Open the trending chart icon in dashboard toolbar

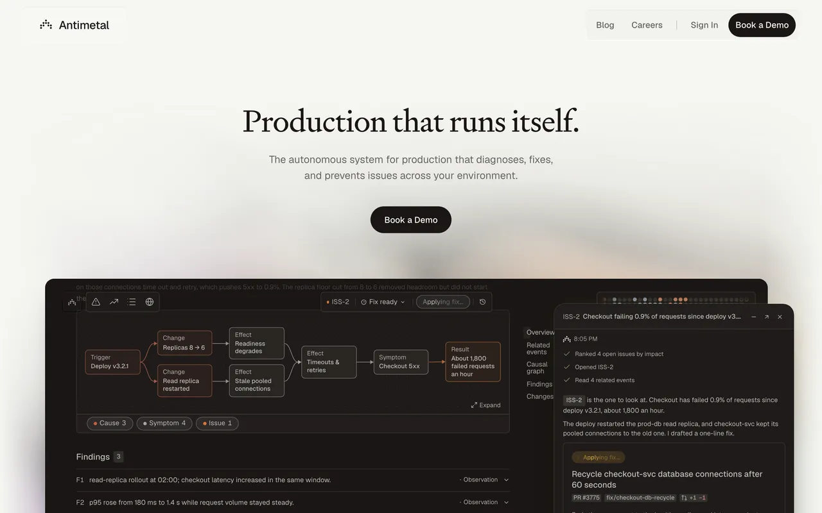tap(114, 302)
